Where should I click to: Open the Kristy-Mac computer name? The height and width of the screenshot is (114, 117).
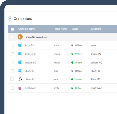click(30, 88)
